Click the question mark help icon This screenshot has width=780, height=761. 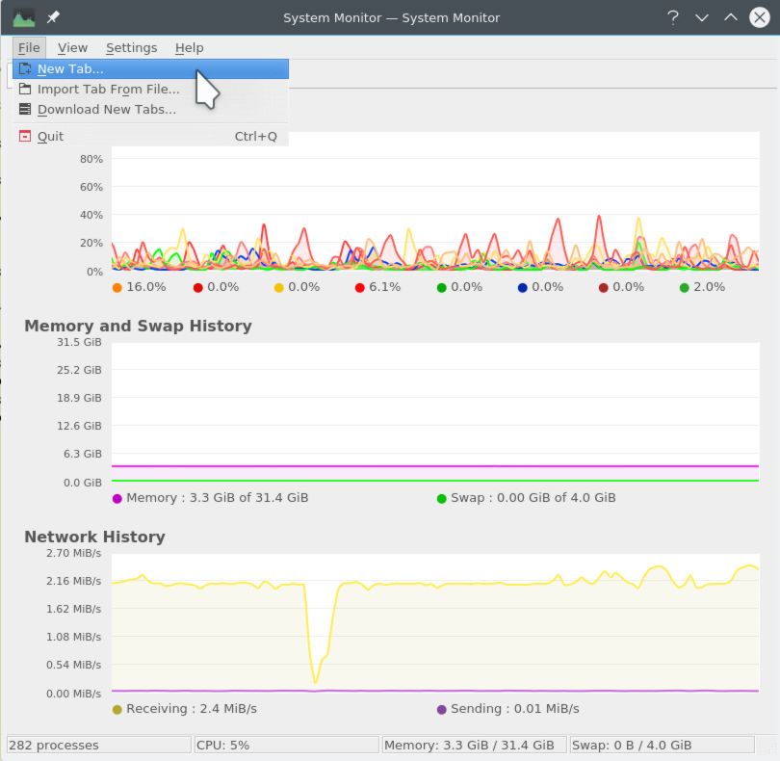pyautogui.click(x=673, y=18)
